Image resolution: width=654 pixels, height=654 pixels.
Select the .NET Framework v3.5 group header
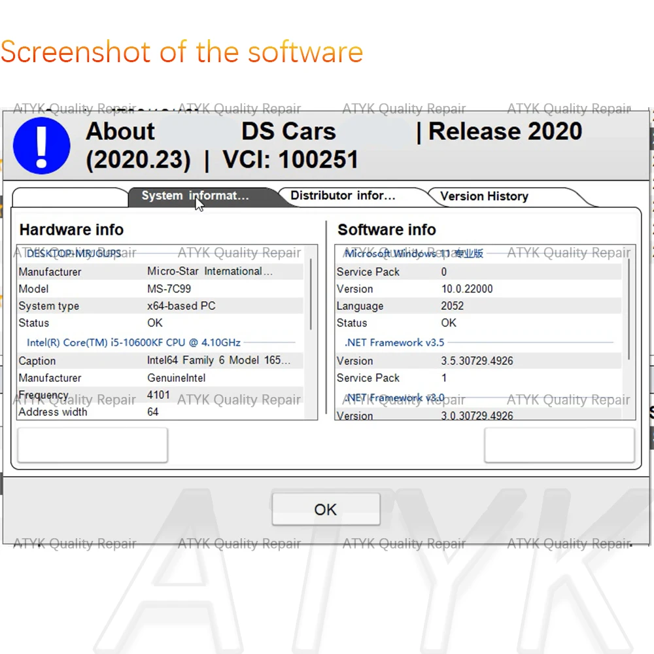394,343
